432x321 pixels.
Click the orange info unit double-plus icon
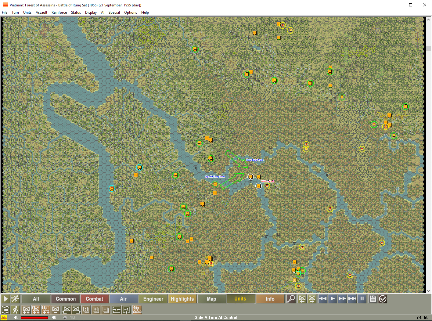point(36,310)
